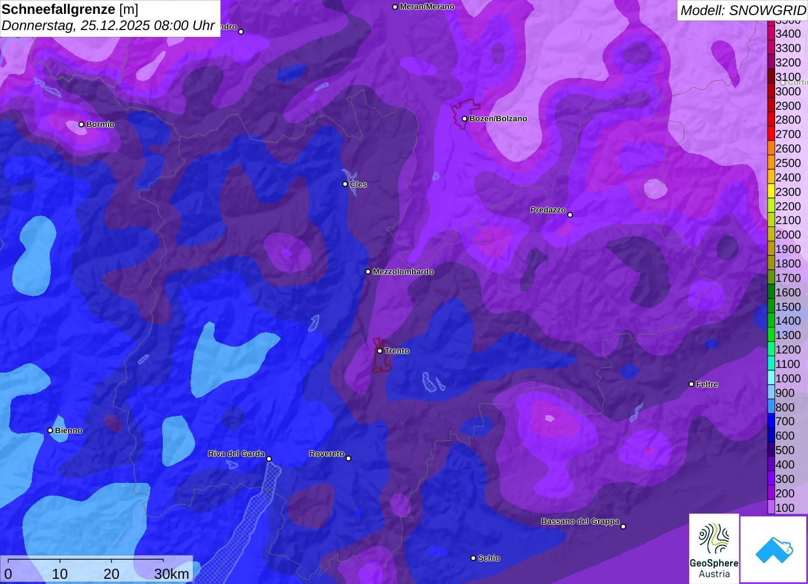Viewport: 808px width, 584px height.
Task: Select the red legend swatch beside 2800
Action: click(771, 120)
